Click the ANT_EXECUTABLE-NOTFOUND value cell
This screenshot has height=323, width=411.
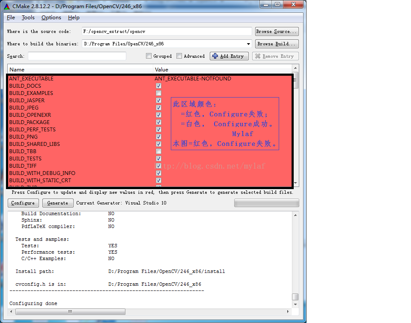(x=193, y=79)
